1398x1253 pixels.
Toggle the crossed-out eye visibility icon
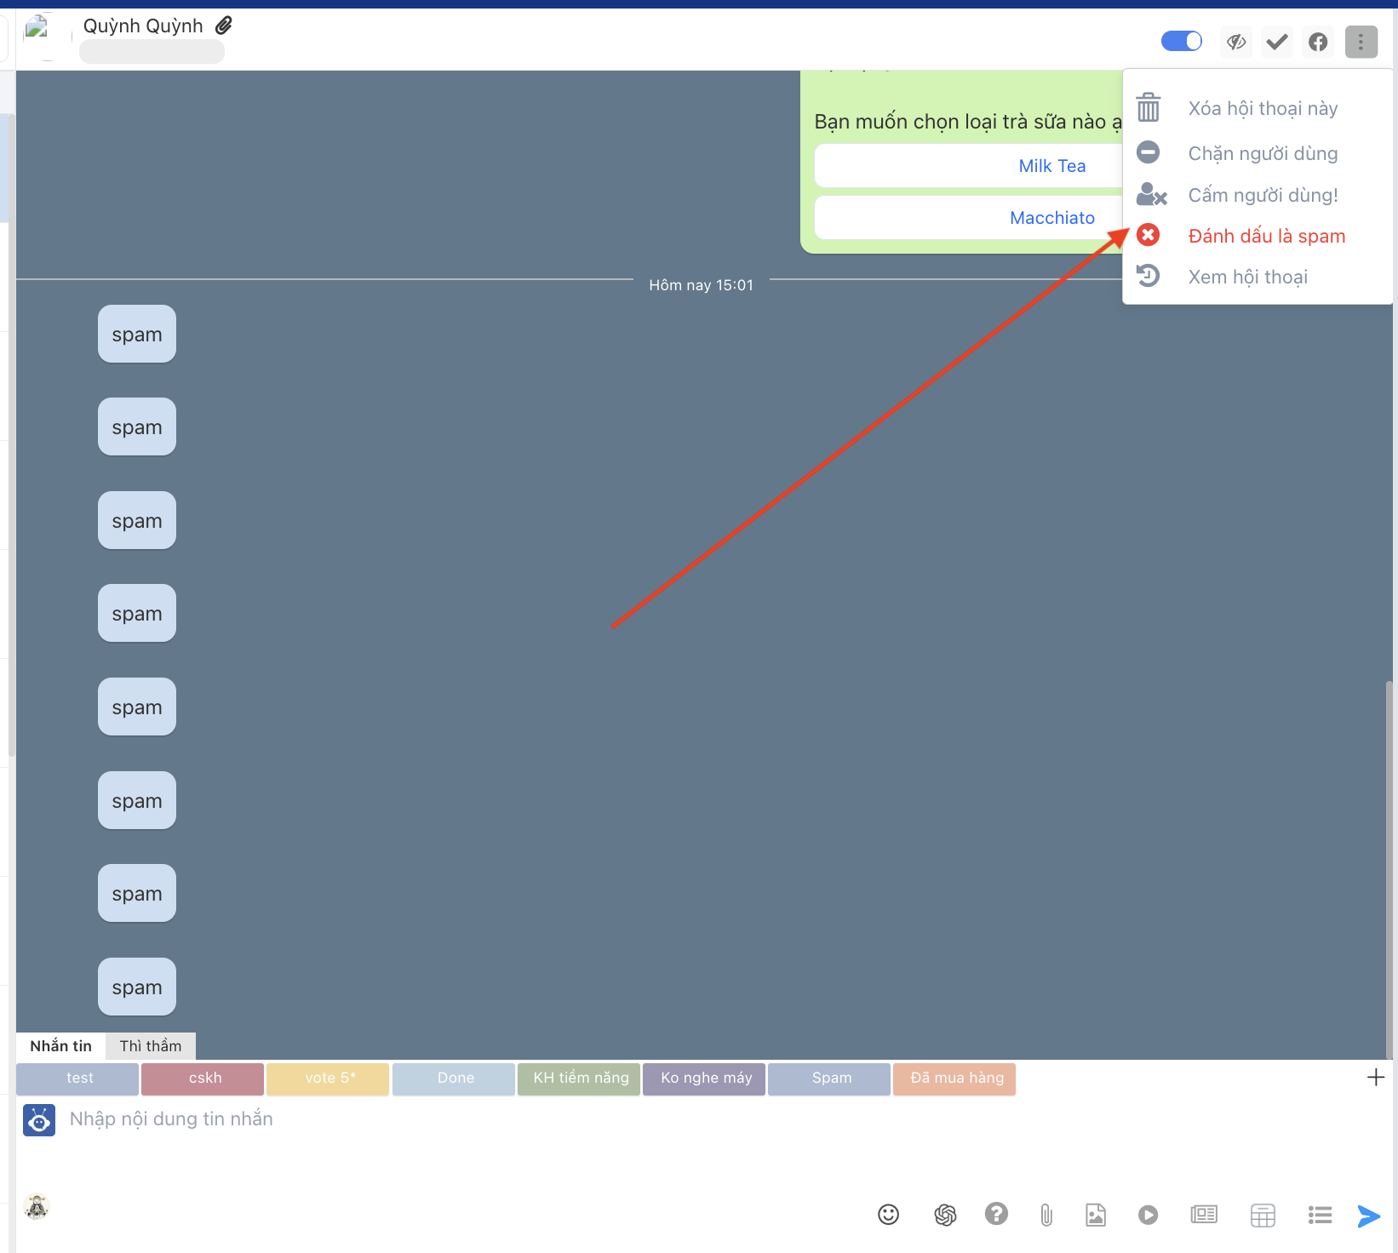click(1236, 42)
